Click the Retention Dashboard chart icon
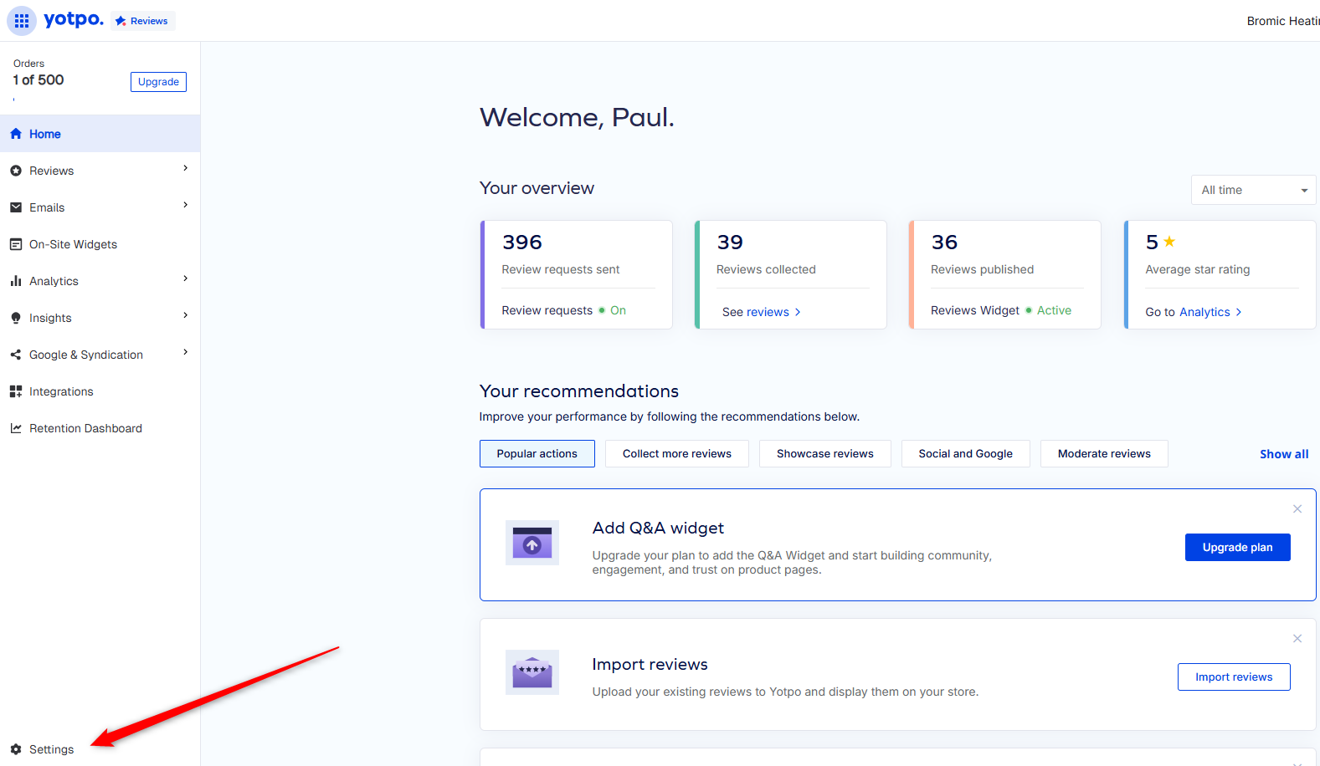This screenshot has width=1320, height=766. click(x=16, y=428)
